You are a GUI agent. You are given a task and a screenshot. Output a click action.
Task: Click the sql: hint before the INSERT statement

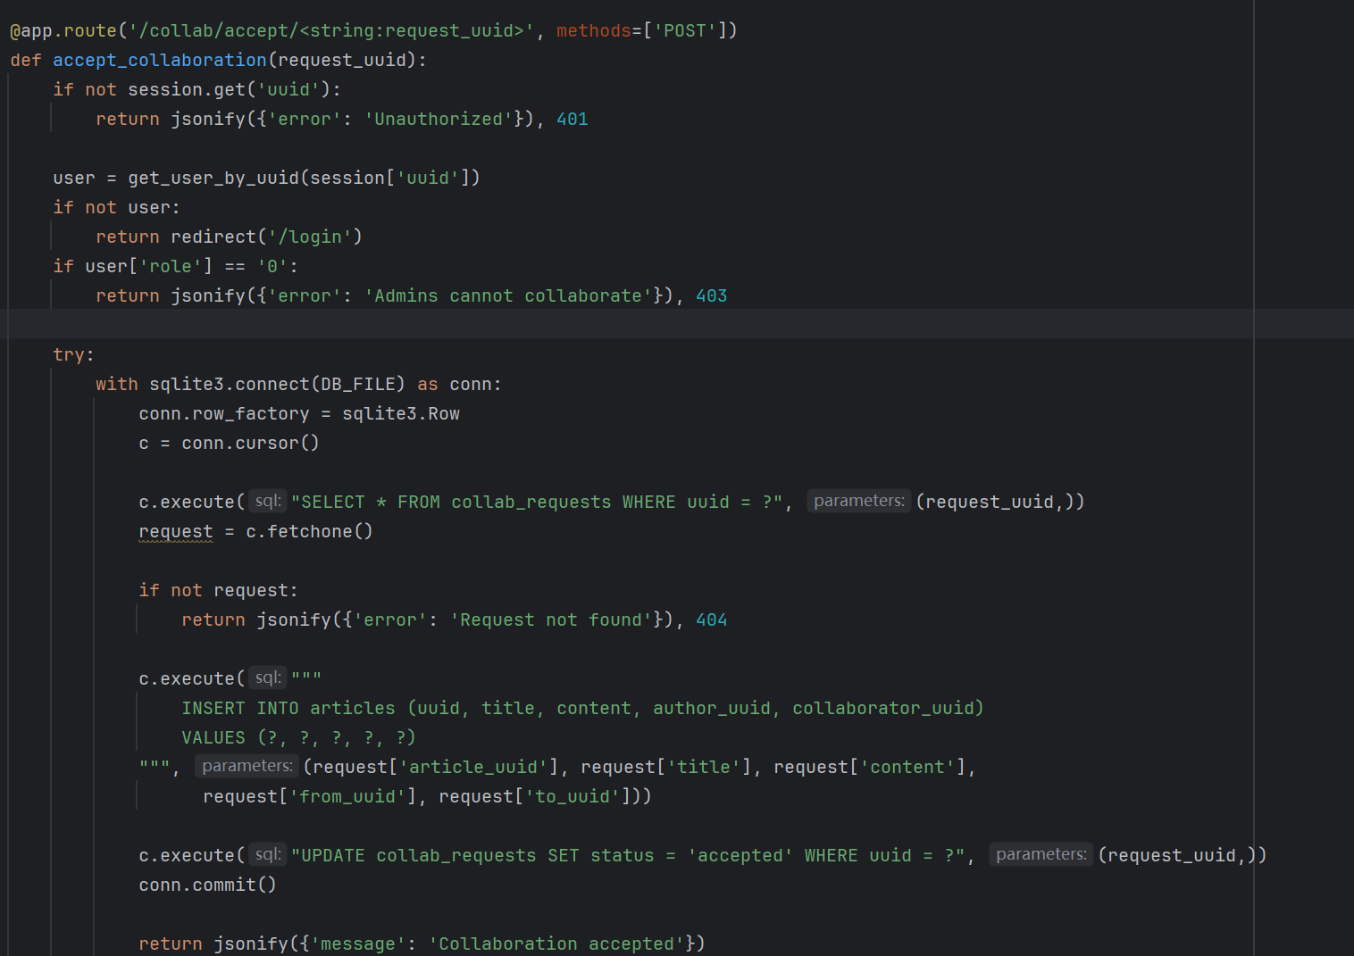point(267,678)
